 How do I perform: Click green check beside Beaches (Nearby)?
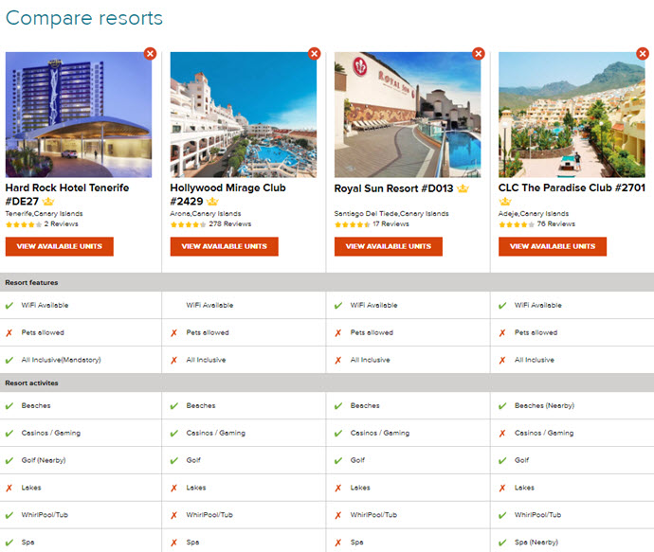(502, 406)
